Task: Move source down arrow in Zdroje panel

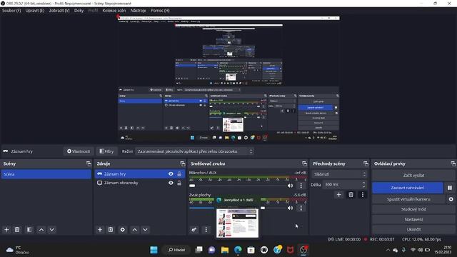Action: coord(145,230)
